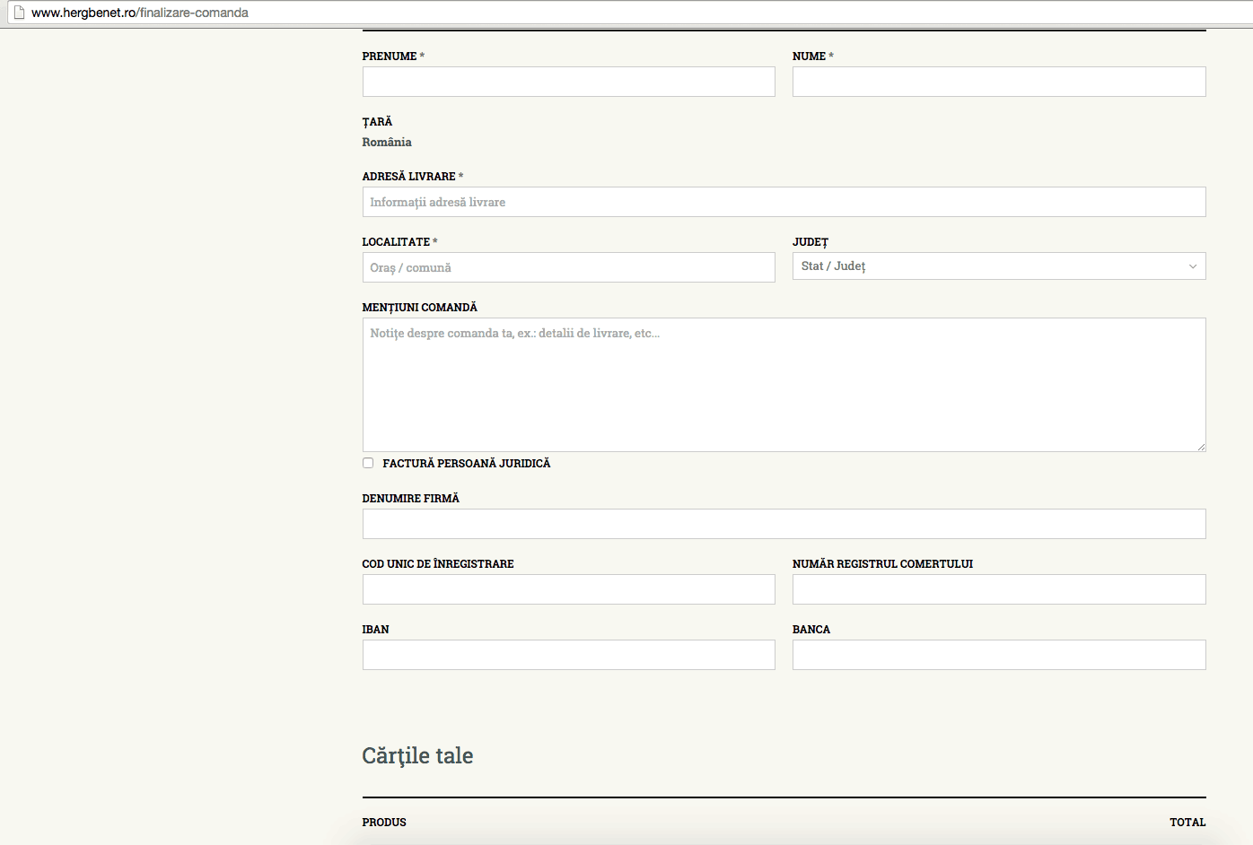Click the URL text in address bar
This screenshot has width=1253, height=845.
click(x=140, y=13)
